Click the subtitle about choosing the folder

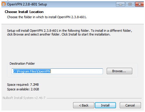point(47,17)
